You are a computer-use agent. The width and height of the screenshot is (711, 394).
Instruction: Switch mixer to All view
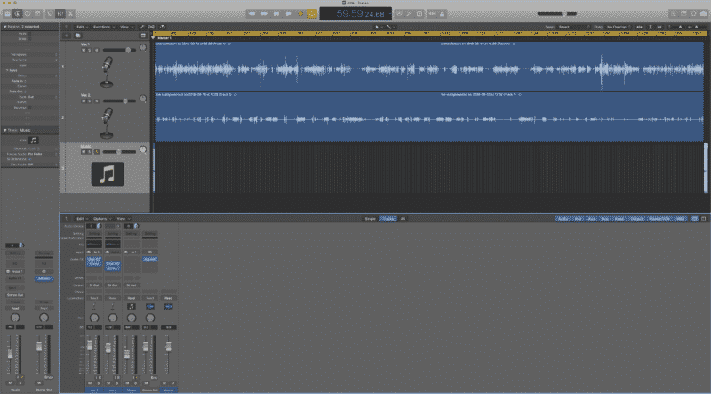403,219
